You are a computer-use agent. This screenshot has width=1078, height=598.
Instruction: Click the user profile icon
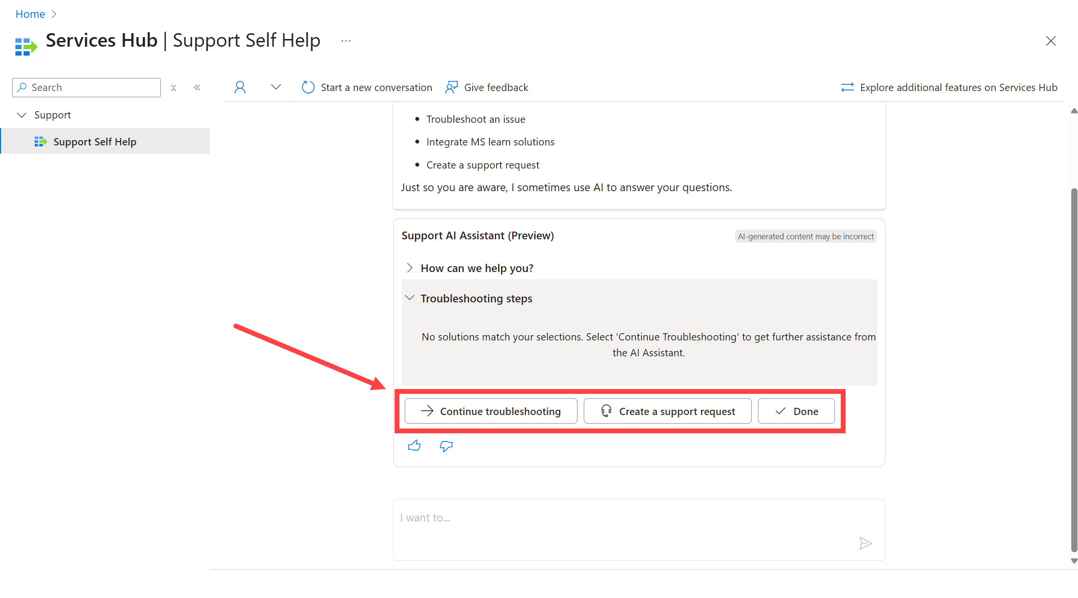(x=239, y=87)
